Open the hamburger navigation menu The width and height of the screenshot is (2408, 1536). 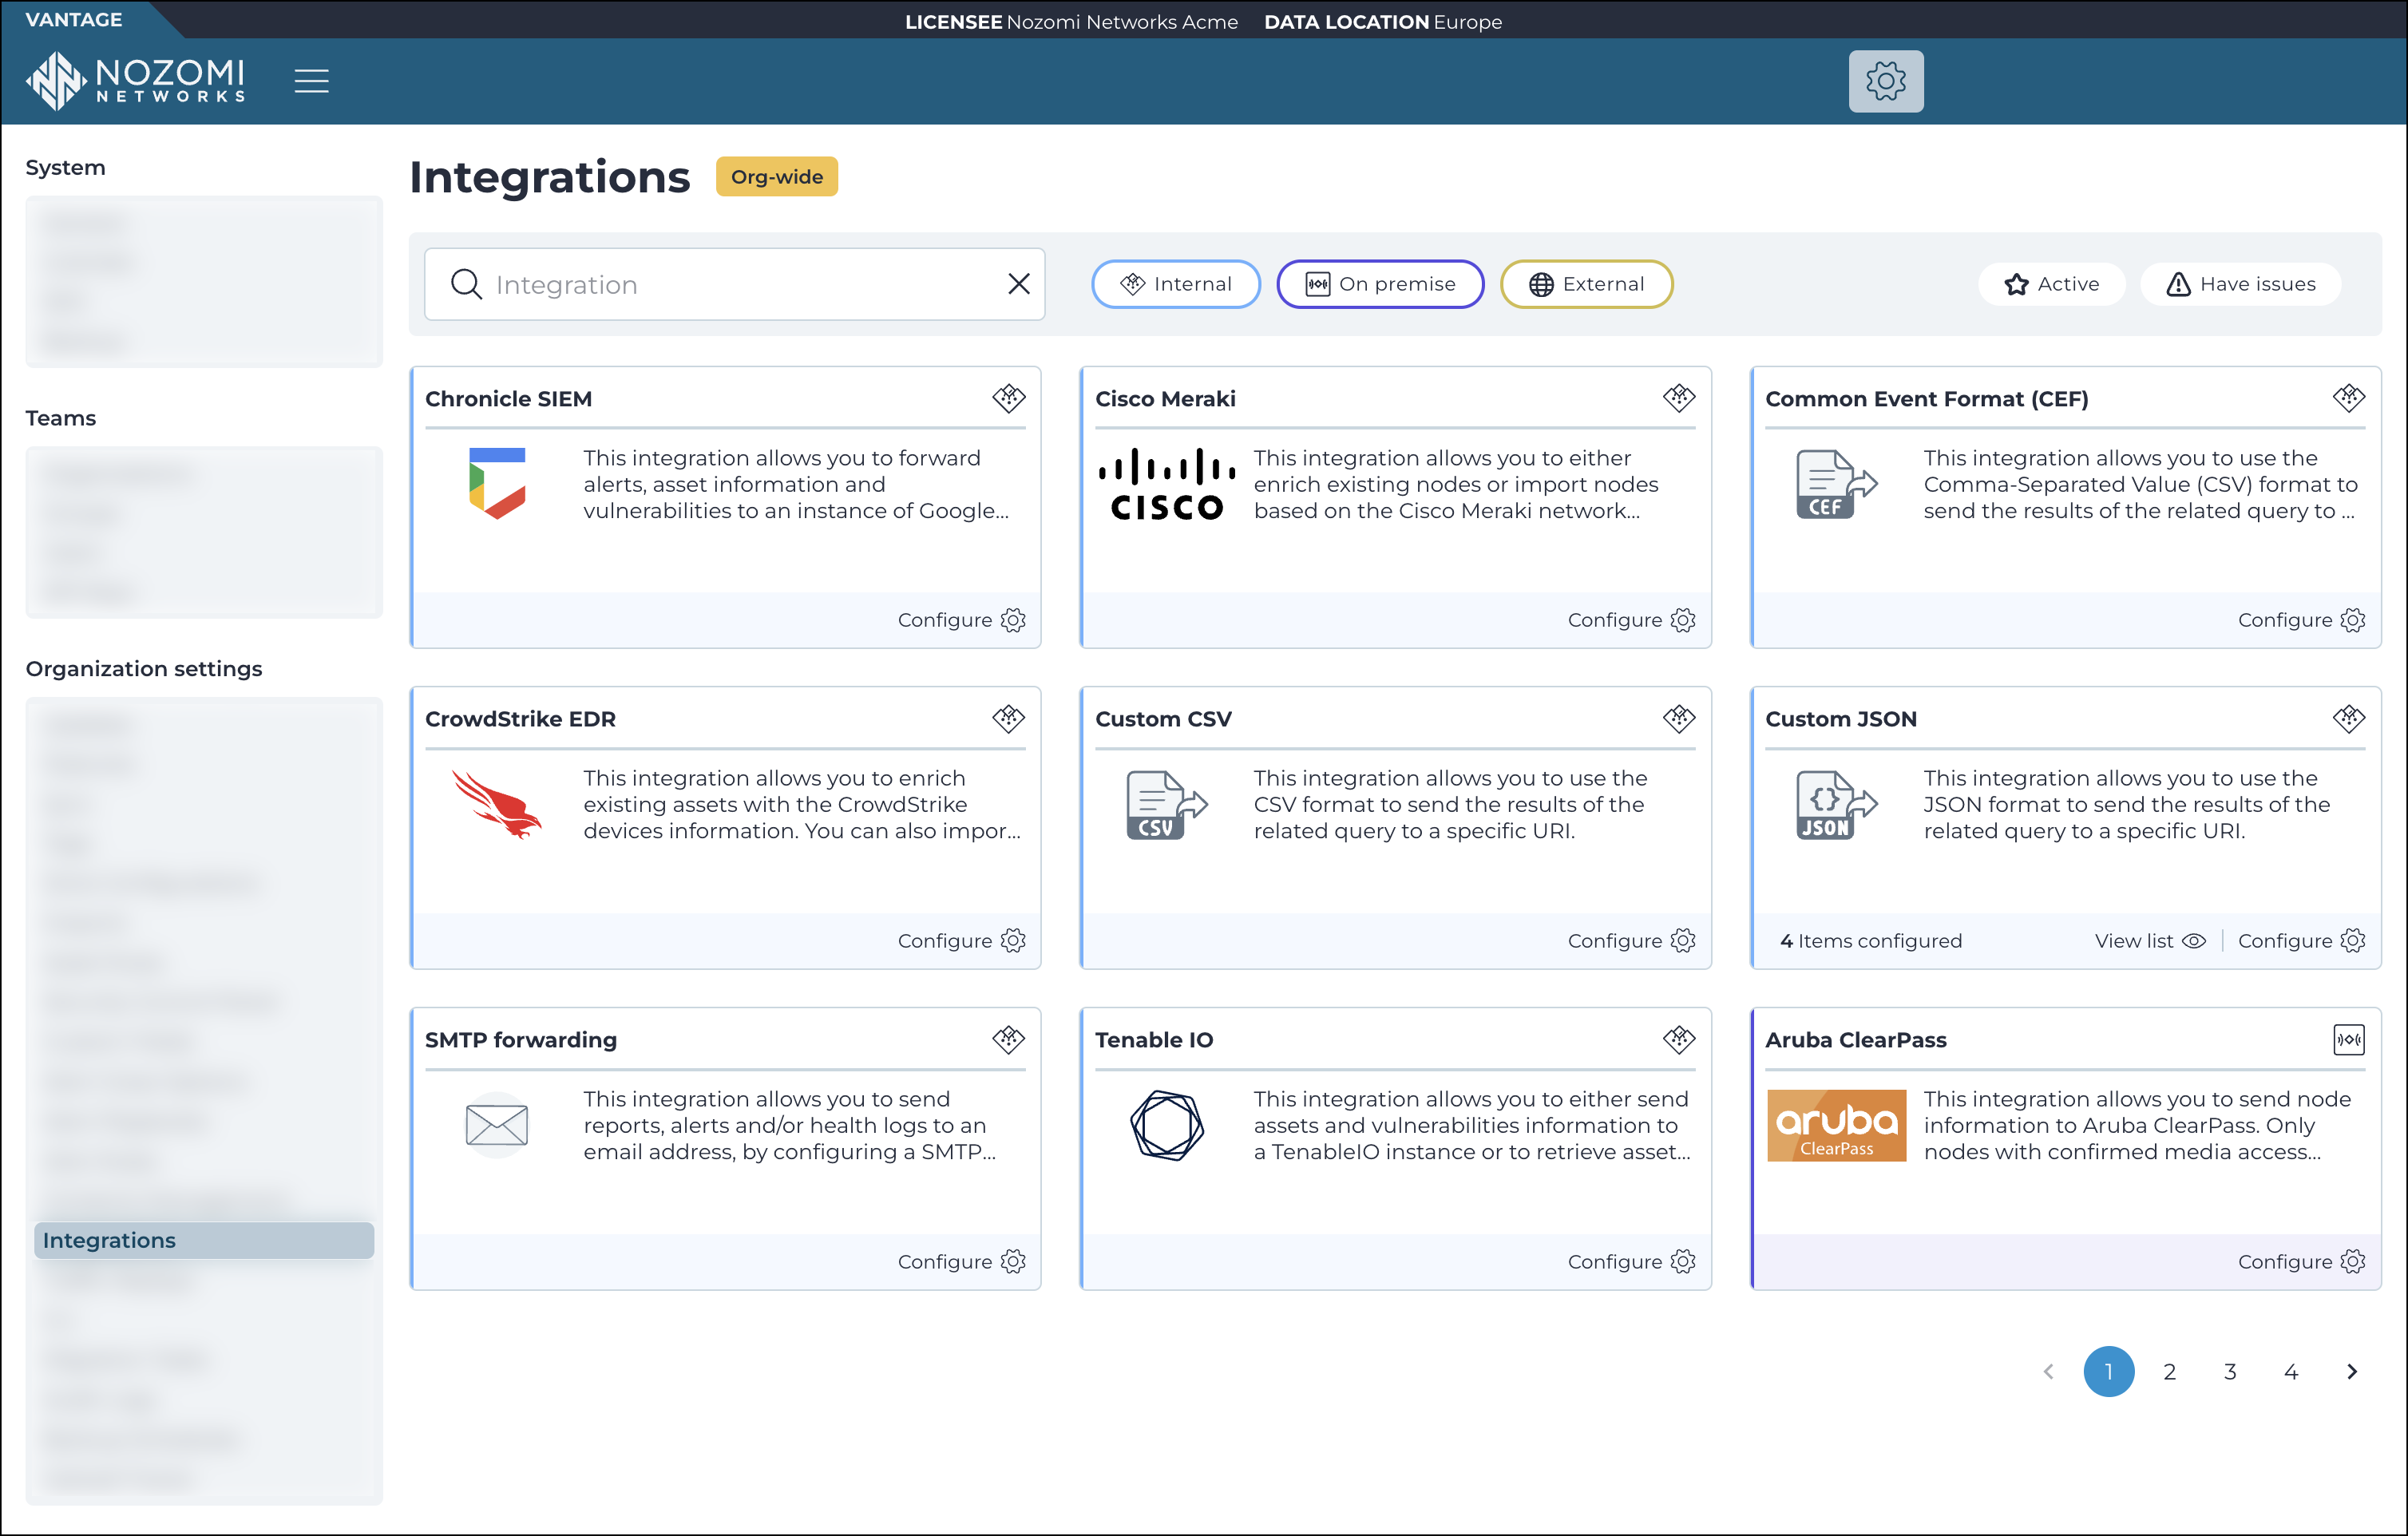point(312,81)
